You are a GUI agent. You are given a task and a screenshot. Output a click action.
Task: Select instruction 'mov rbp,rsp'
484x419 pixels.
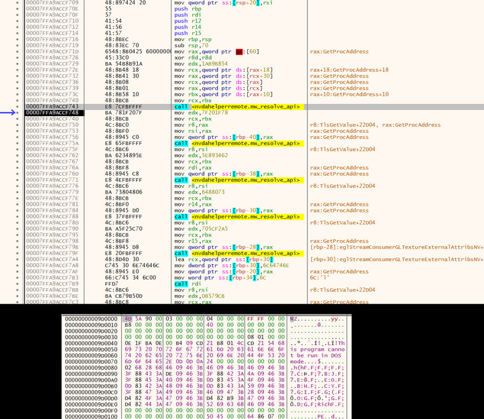point(193,39)
